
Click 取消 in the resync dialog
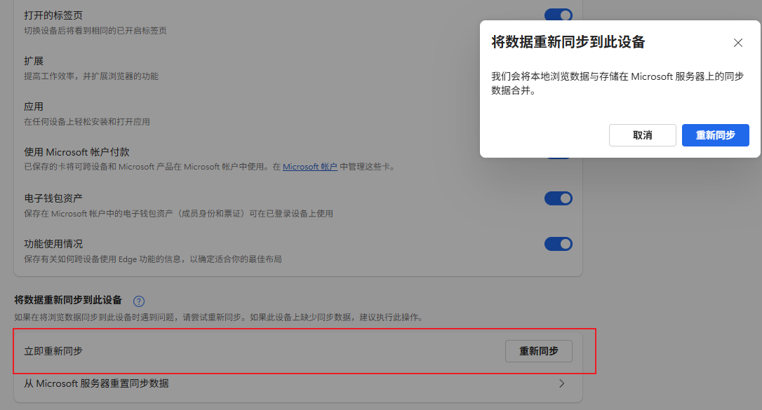(x=643, y=135)
